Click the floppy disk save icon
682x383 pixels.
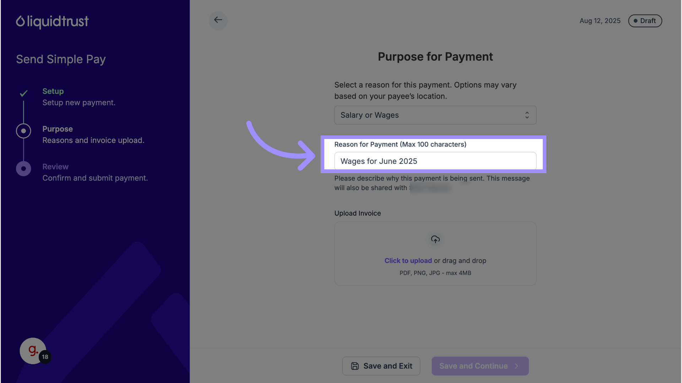(x=355, y=366)
